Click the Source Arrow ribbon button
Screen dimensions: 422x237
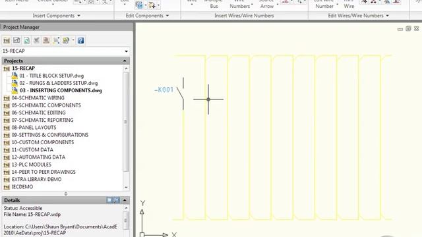point(266,5)
